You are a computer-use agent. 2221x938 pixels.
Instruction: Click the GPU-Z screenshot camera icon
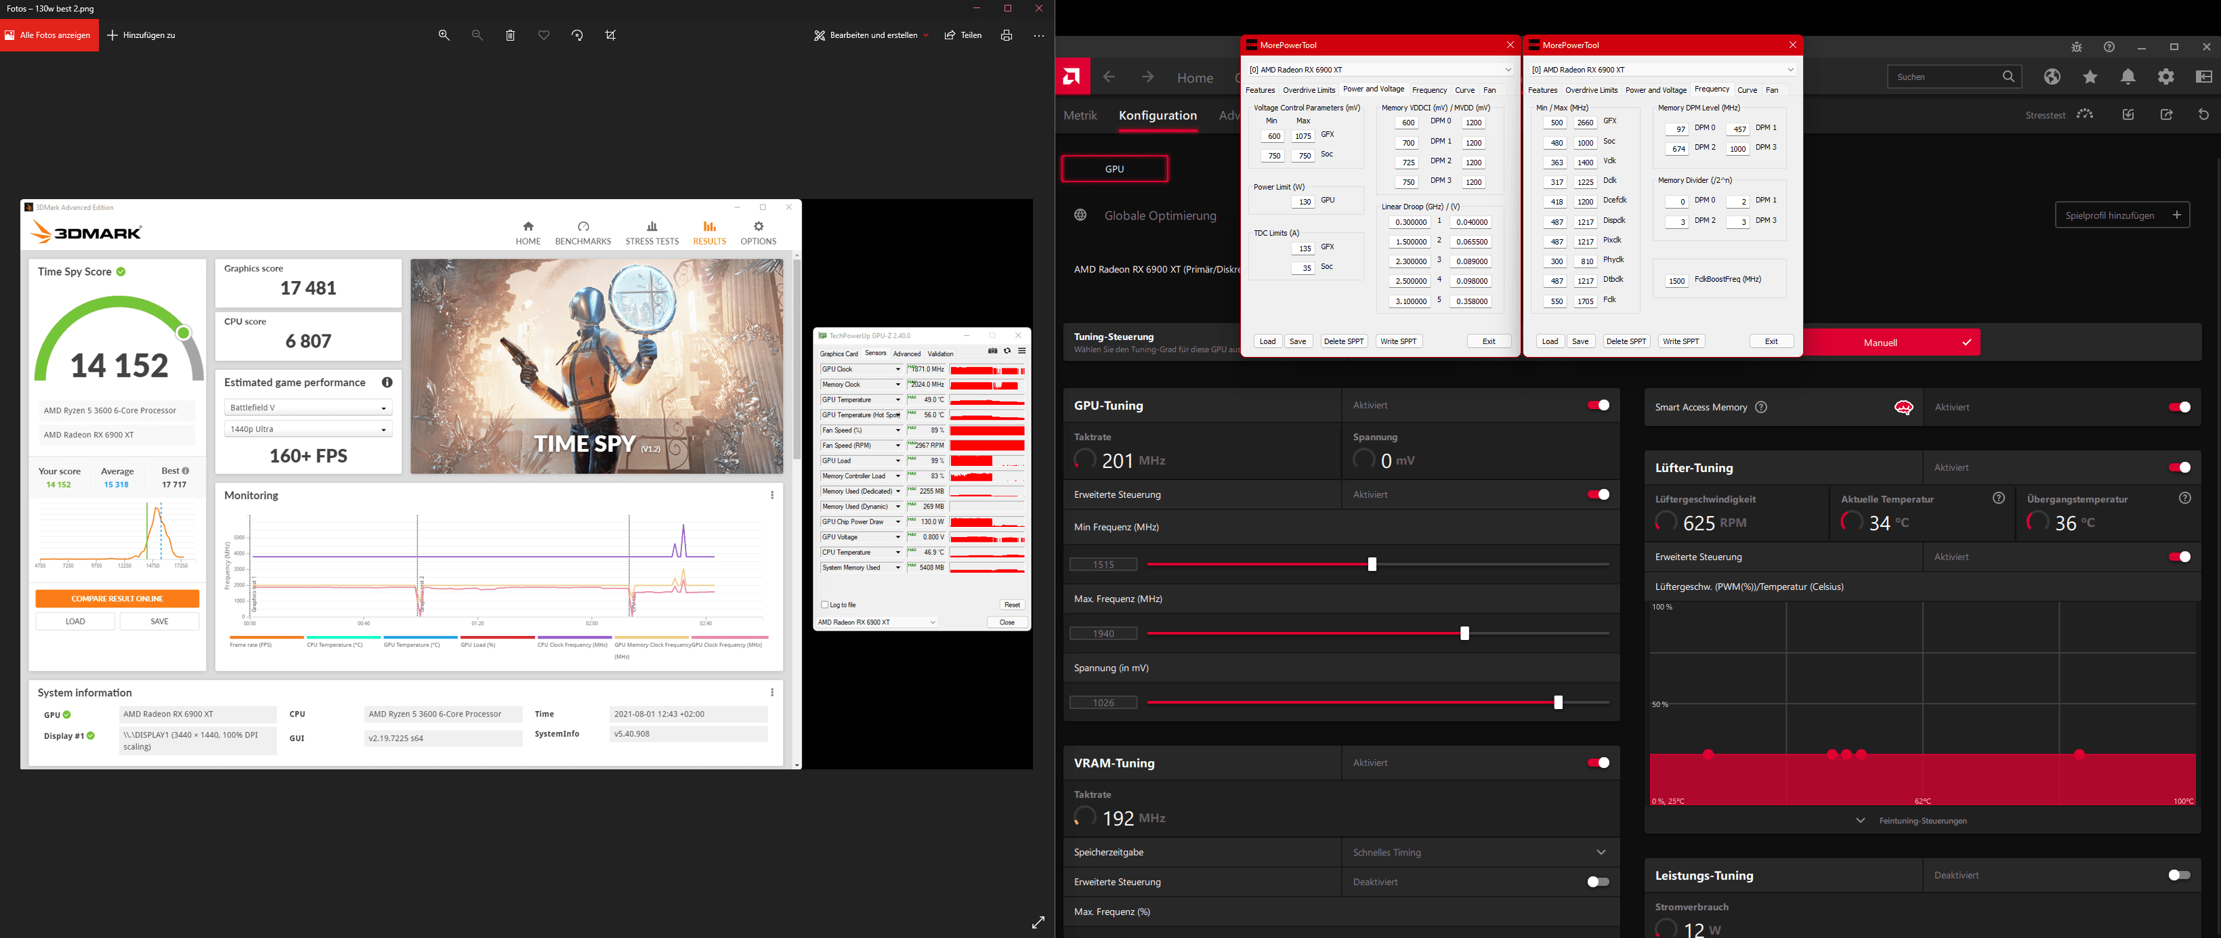point(992,351)
